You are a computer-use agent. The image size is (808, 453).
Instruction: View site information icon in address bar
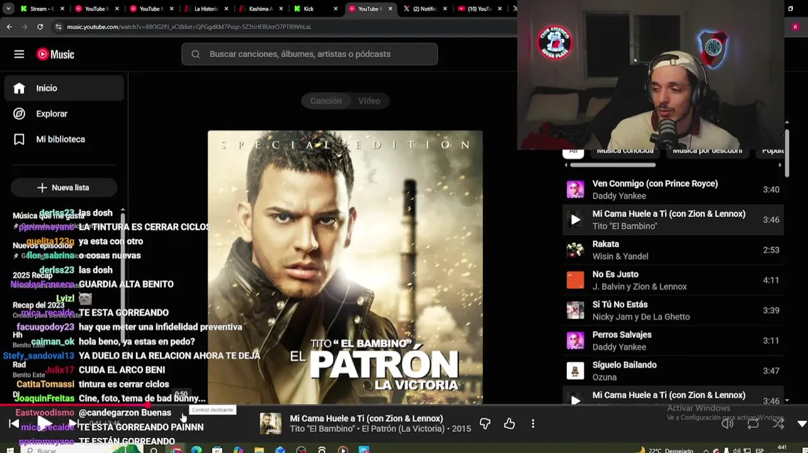[58, 27]
